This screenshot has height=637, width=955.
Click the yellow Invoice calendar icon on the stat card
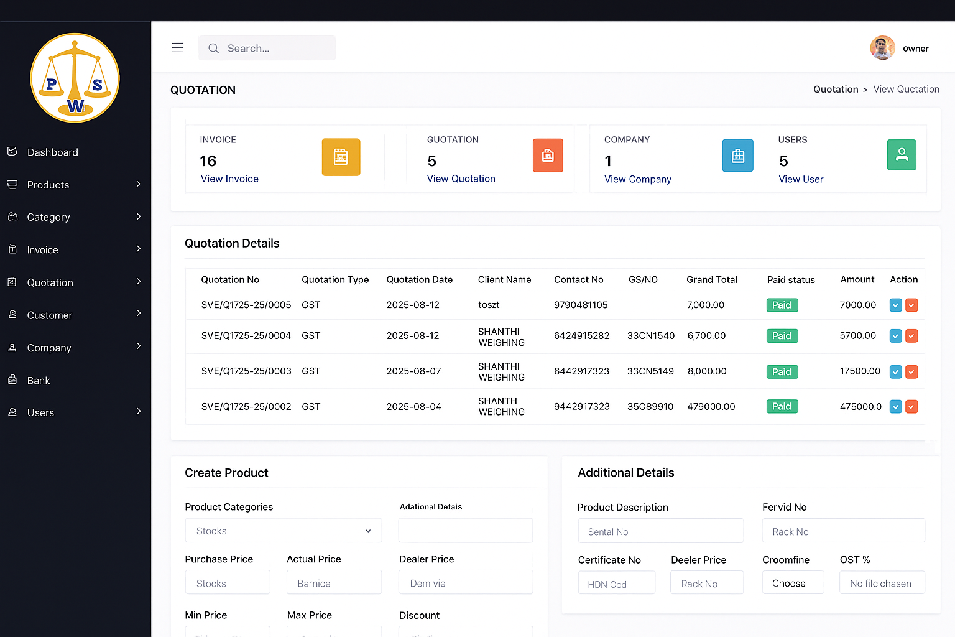click(x=341, y=157)
